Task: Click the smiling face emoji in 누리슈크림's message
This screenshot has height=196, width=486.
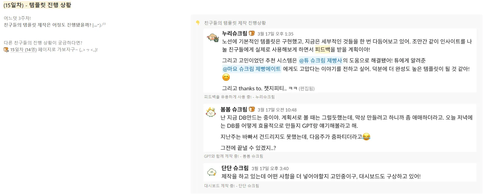Action: [226, 77]
